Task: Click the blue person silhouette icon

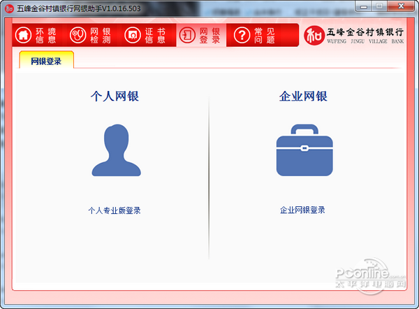Action: click(116, 150)
